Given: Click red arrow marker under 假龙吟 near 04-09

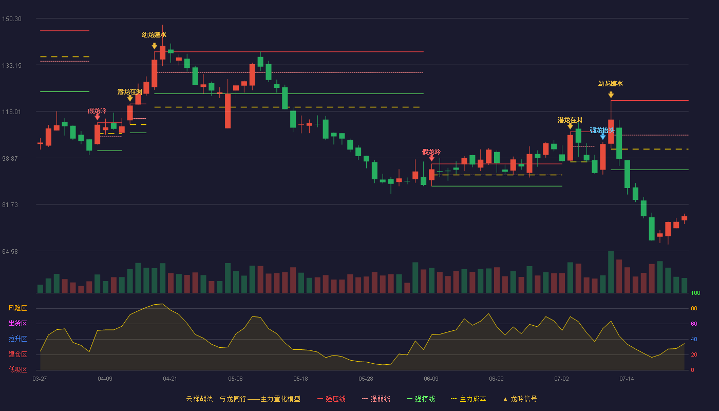Looking at the screenshot, I should pyautogui.click(x=97, y=117).
